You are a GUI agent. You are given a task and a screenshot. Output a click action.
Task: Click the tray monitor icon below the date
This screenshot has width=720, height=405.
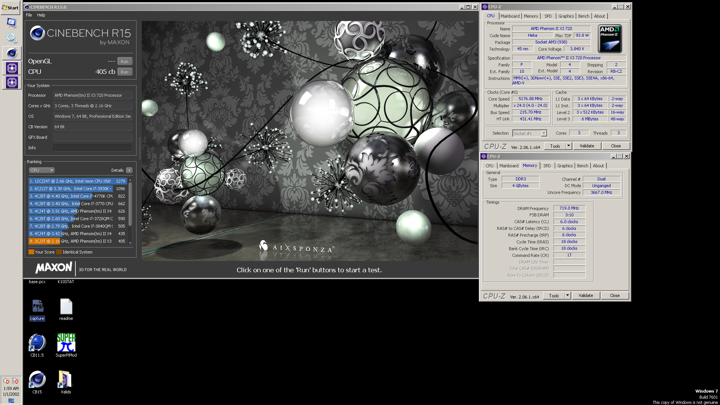[x=11, y=400]
